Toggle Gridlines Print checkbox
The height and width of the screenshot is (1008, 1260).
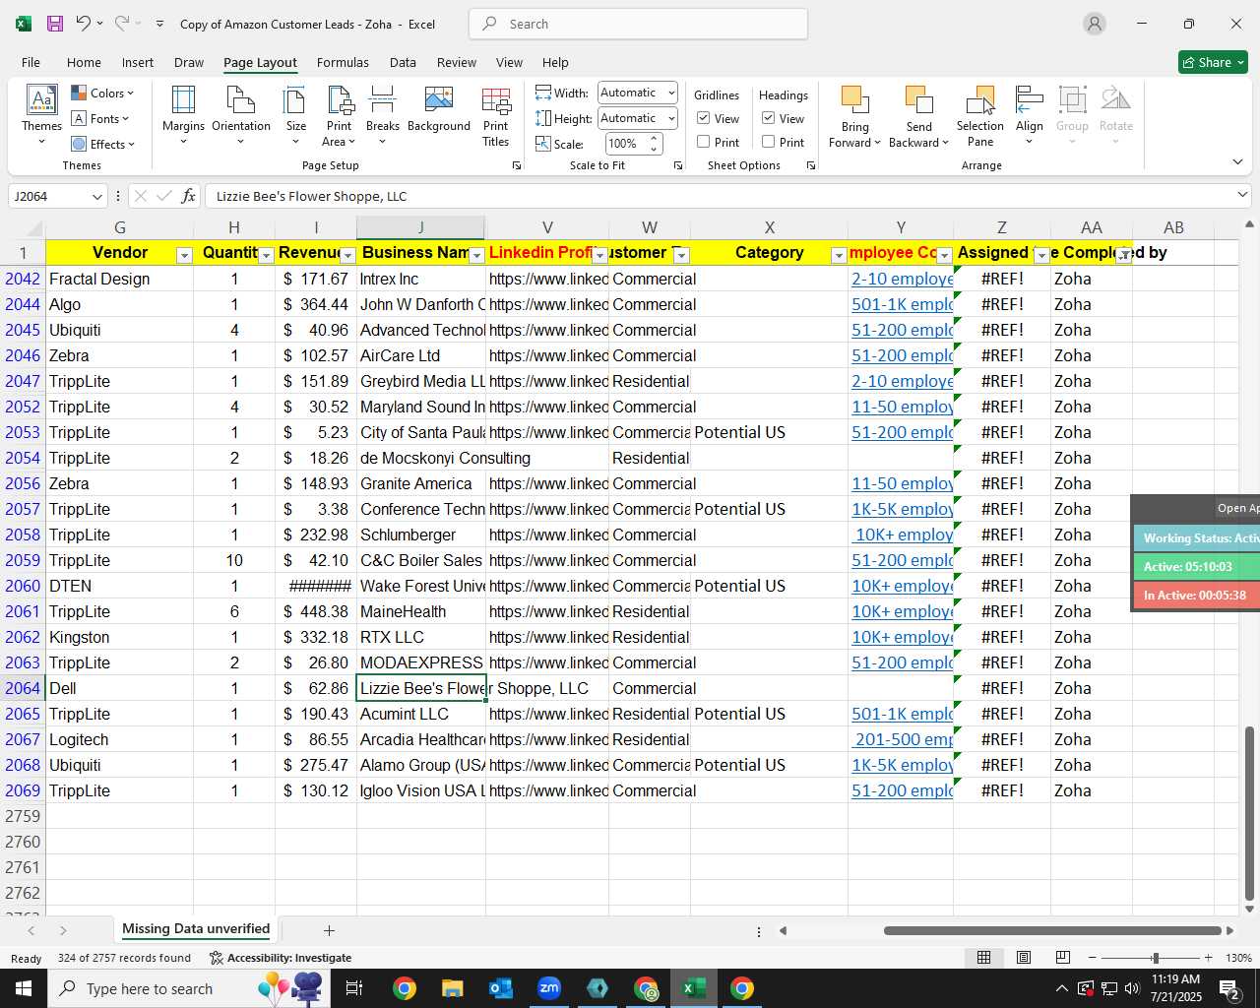click(x=704, y=142)
